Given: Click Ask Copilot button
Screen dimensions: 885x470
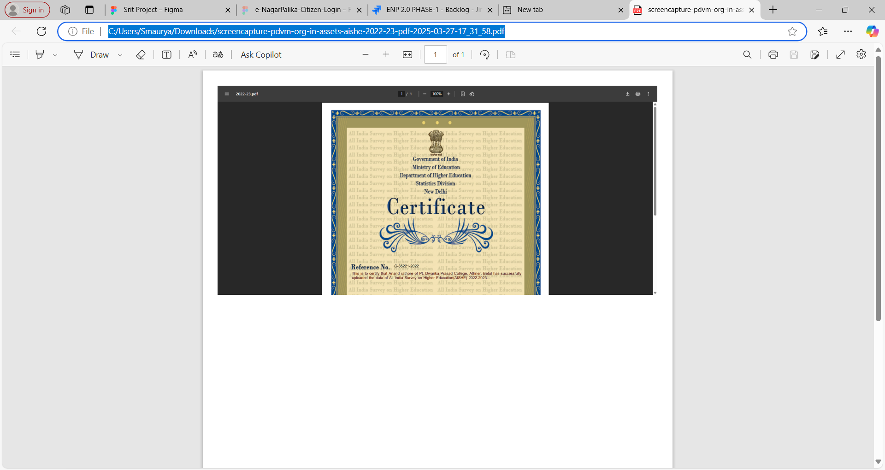Looking at the screenshot, I should pyautogui.click(x=260, y=54).
